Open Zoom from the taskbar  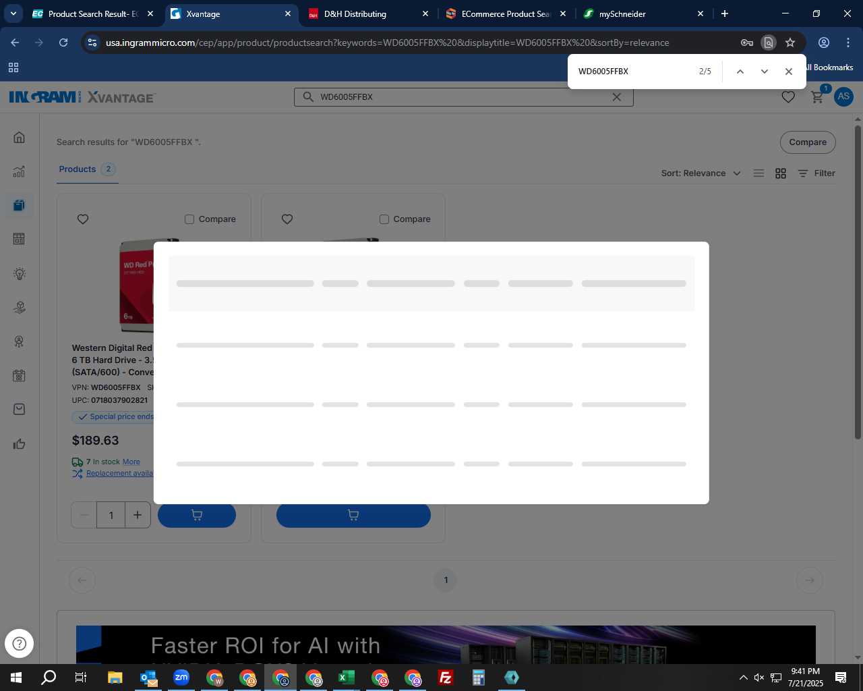(x=181, y=678)
